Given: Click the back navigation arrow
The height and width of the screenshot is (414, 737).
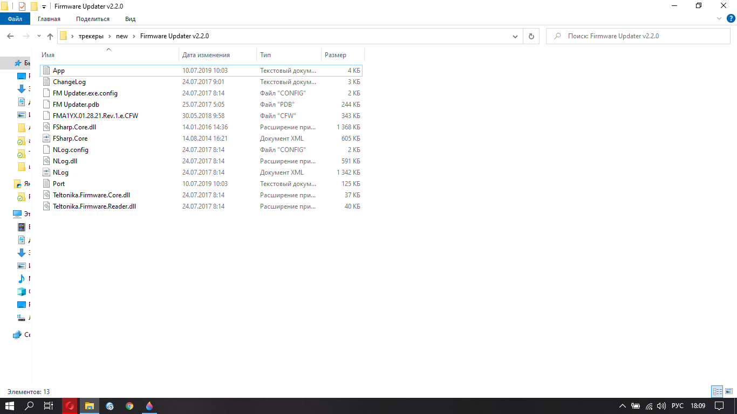Looking at the screenshot, I should tap(10, 36).
